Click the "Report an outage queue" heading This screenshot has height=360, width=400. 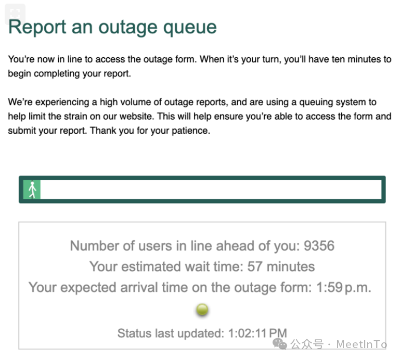point(112,28)
